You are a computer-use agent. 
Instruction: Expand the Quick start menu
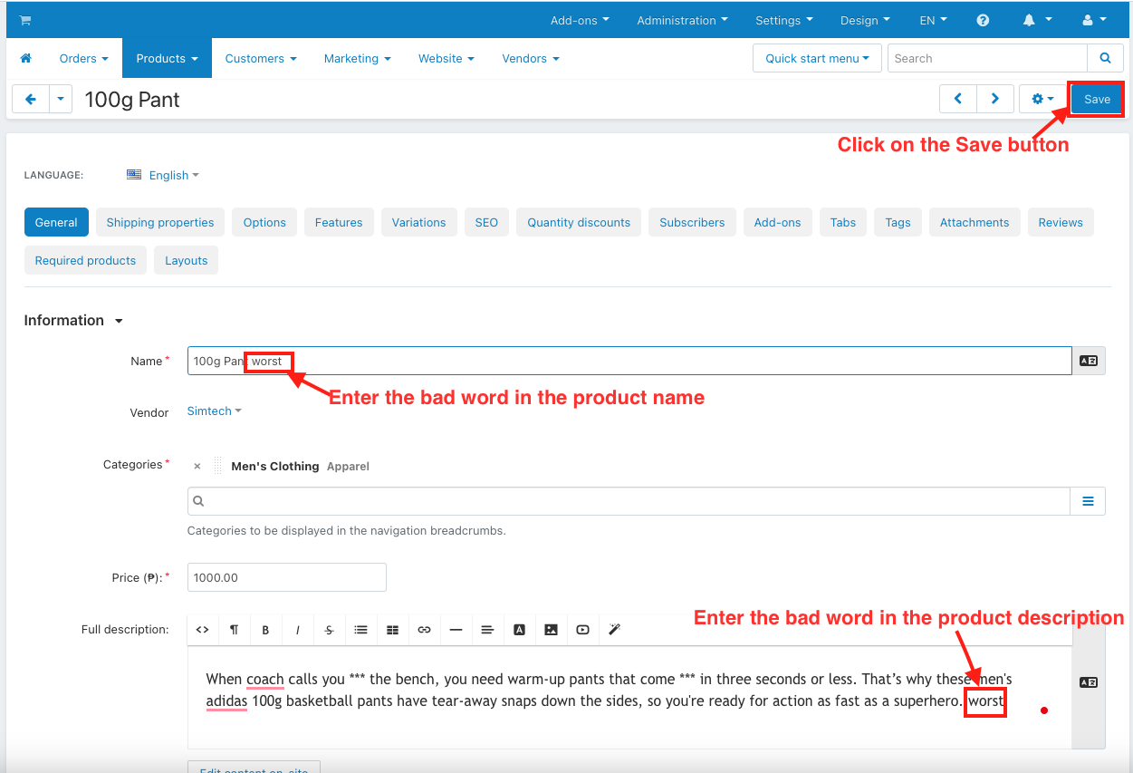tap(817, 58)
